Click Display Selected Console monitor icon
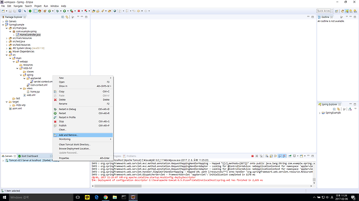This screenshot has width=359, height=201. click(295, 156)
